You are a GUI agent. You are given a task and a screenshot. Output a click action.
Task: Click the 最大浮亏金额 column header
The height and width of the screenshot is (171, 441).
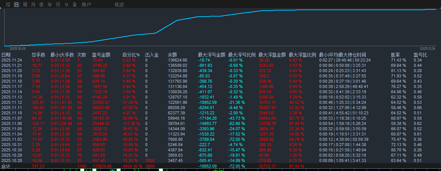tap(212, 55)
